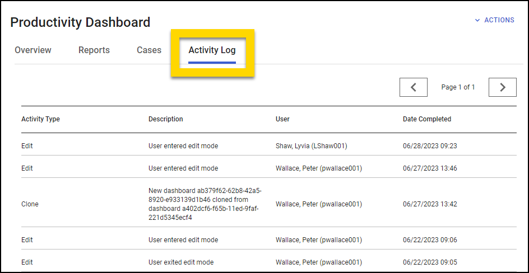The height and width of the screenshot is (273, 529).
Task: Open the Reports tab
Action: click(94, 50)
